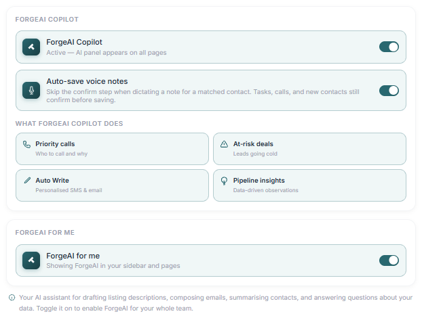Select the Pipeline insights card
Screen dimensions: 422x318
[x=309, y=185]
